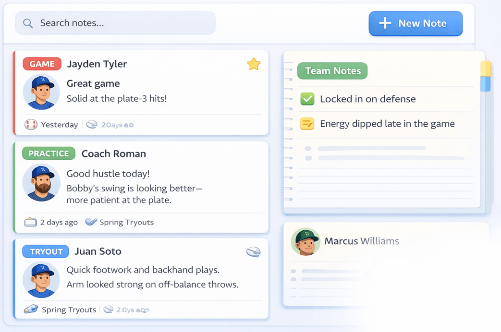The width and height of the screenshot is (501, 332).
Task: Open Marcus Williams' green cap avatar
Action: pos(305,241)
